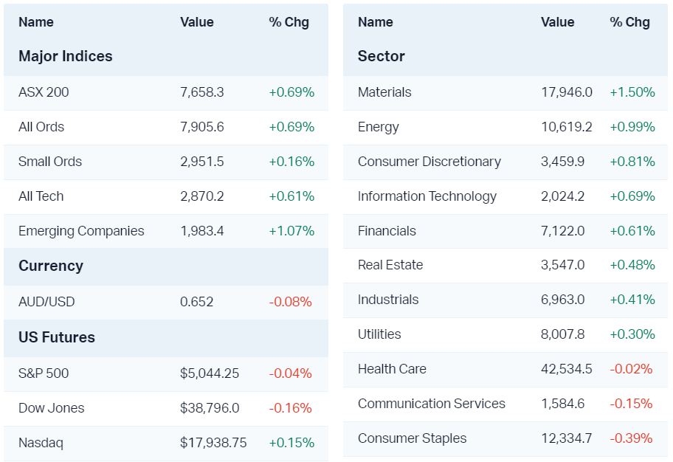The width and height of the screenshot is (673, 462).
Task: Click the All Tech index name
Action: click(41, 196)
